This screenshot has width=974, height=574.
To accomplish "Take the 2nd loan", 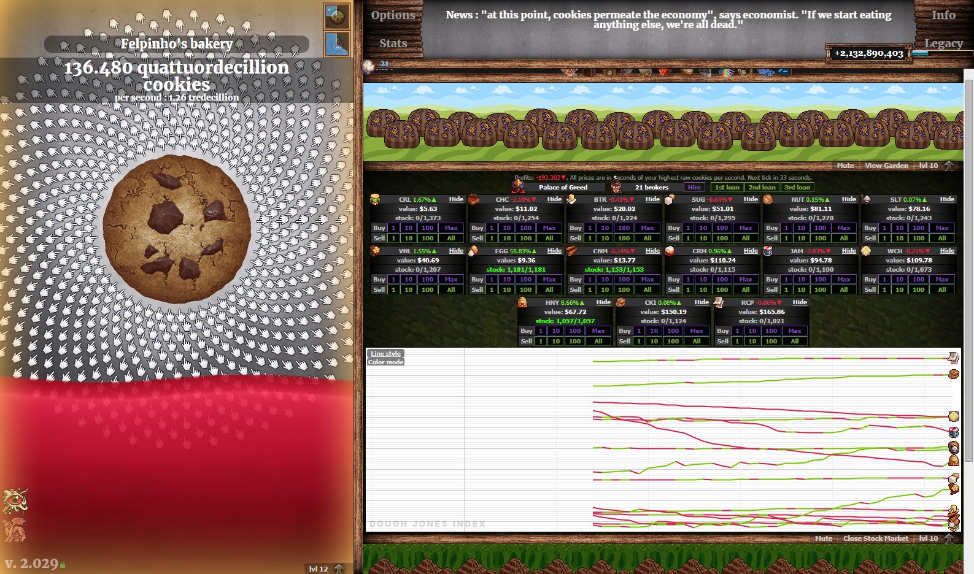I will (x=762, y=187).
